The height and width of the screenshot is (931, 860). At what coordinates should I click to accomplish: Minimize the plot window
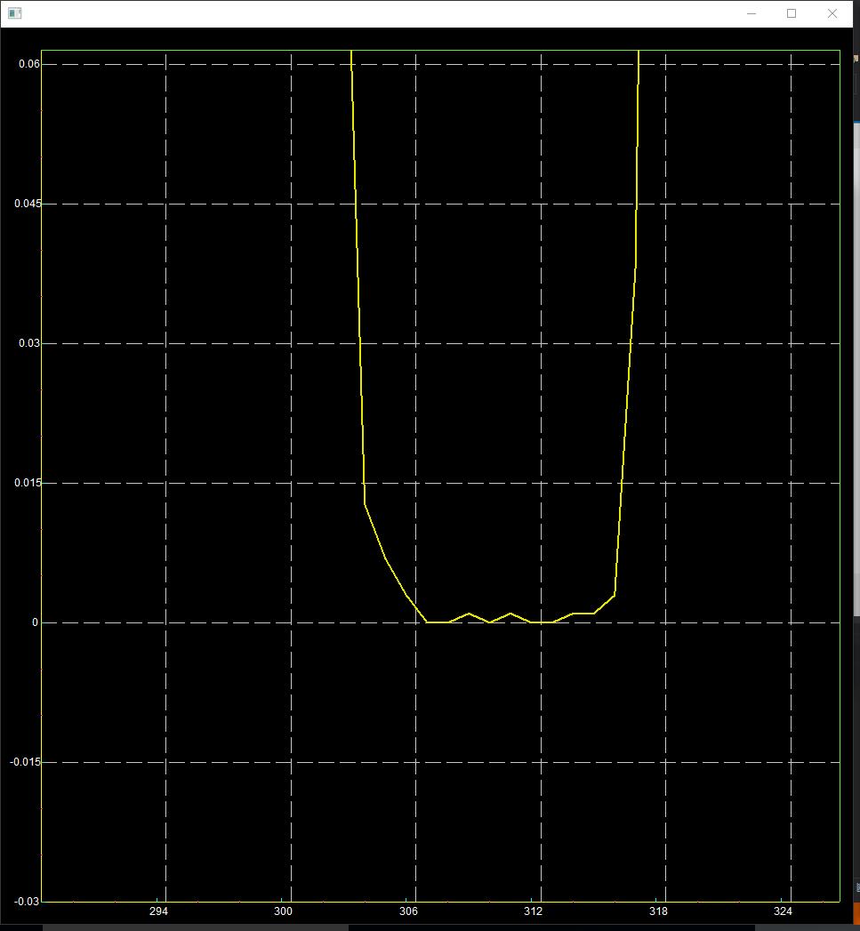(x=751, y=13)
